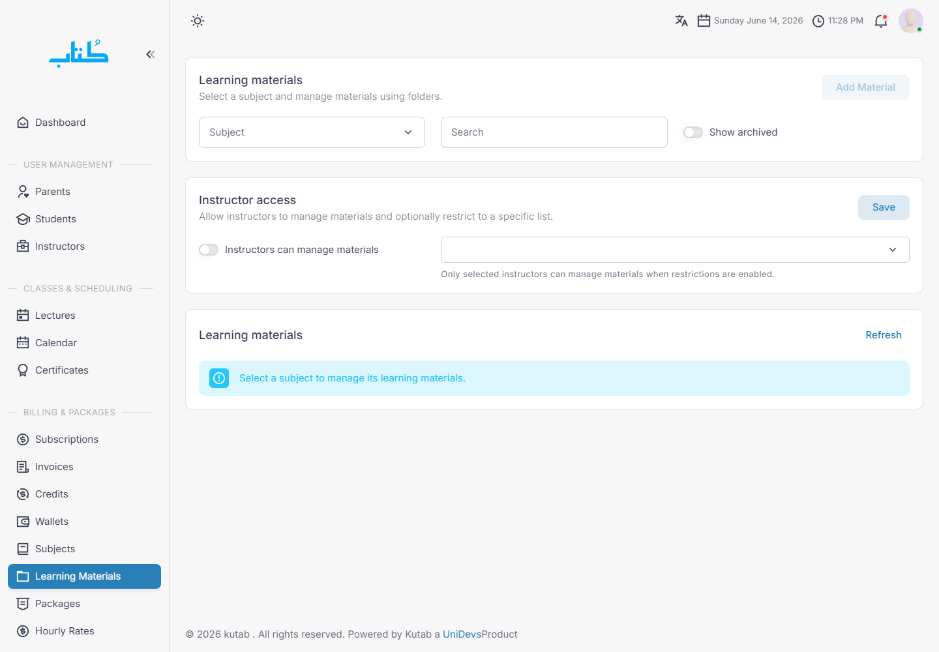Go to Parents page
The image size is (939, 652).
(x=84, y=192)
